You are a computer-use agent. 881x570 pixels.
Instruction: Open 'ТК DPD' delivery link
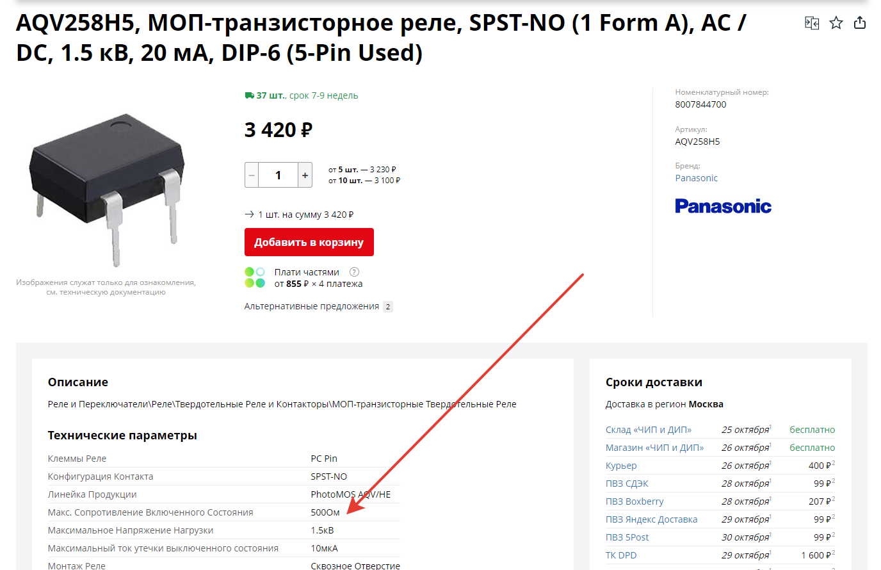point(621,555)
